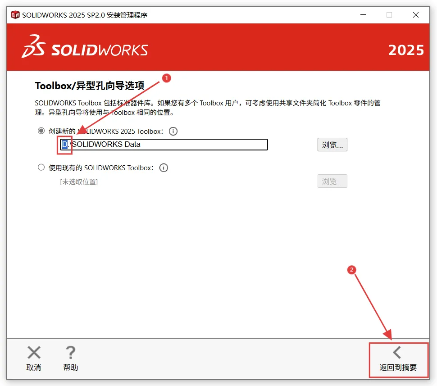Close the installation manager window
The width and height of the screenshot is (437, 386).
click(x=415, y=15)
